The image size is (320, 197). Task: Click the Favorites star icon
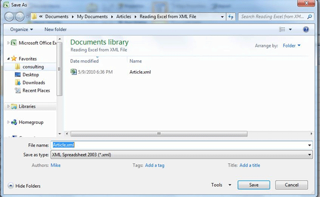tap(14, 58)
